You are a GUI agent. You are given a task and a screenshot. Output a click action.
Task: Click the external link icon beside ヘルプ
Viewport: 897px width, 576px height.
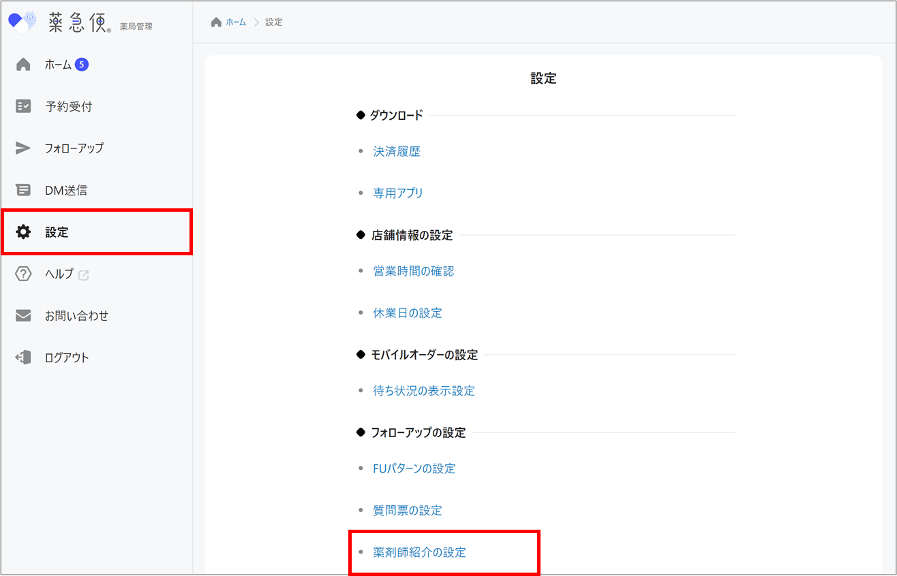pyautogui.click(x=84, y=275)
